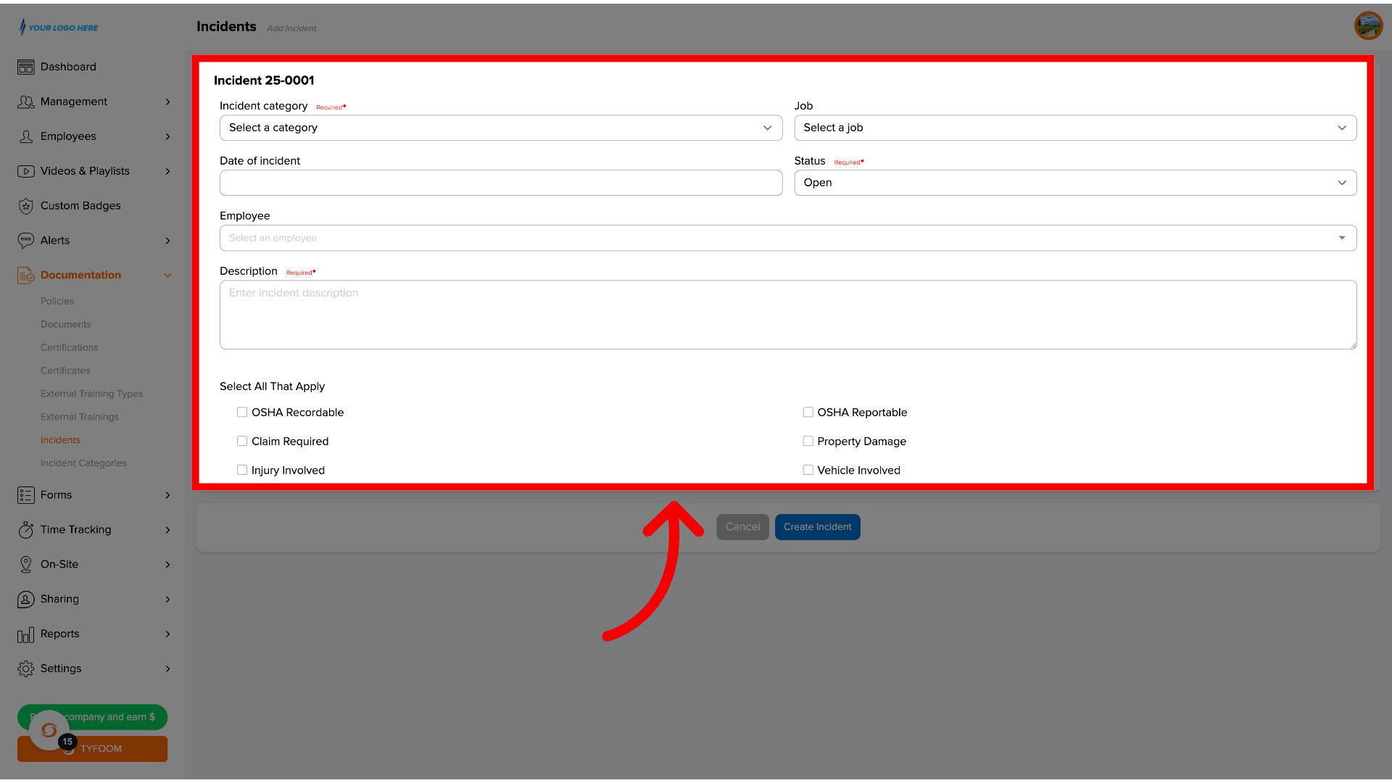
Task: Open the Incident Categories submenu item
Action: point(83,463)
